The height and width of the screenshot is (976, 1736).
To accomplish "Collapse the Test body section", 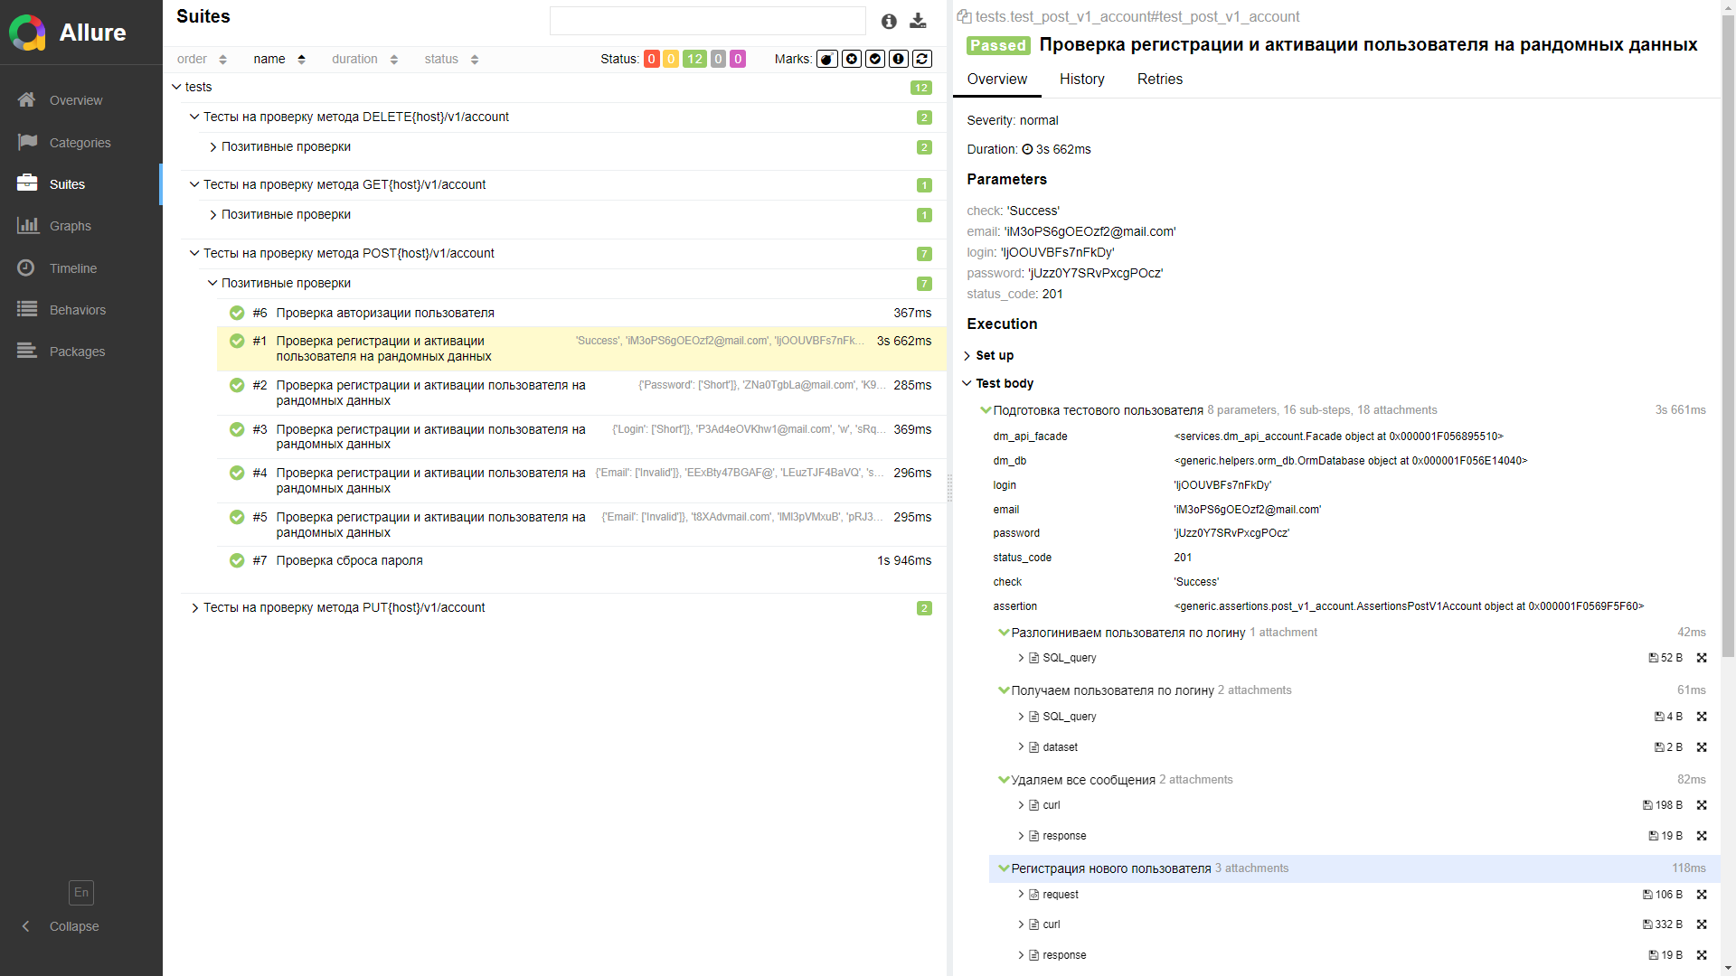I will pyautogui.click(x=998, y=383).
